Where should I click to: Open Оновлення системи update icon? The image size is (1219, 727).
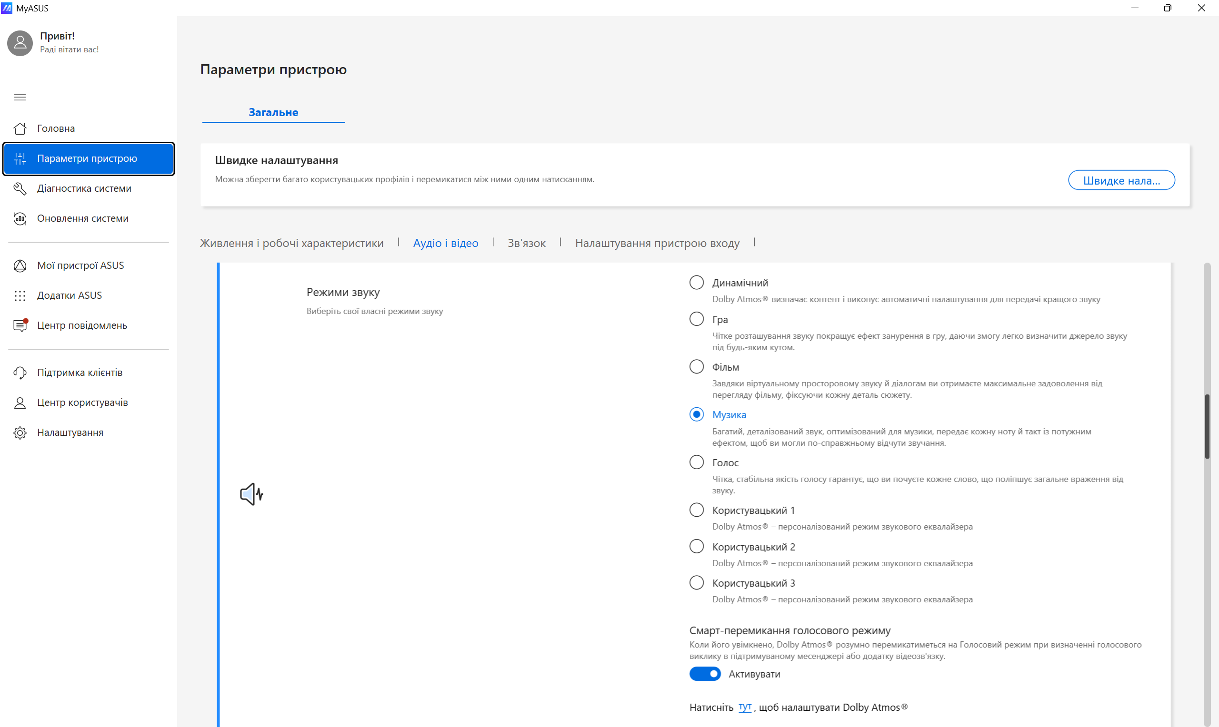(20, 218)
